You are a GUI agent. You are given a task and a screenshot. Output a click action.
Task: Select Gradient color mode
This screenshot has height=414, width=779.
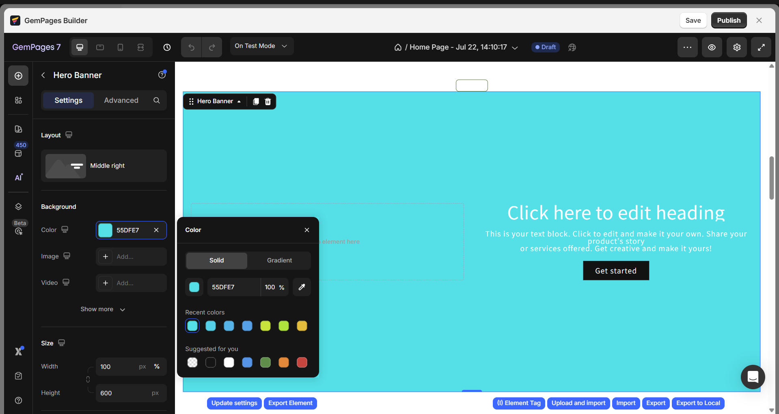279,260
